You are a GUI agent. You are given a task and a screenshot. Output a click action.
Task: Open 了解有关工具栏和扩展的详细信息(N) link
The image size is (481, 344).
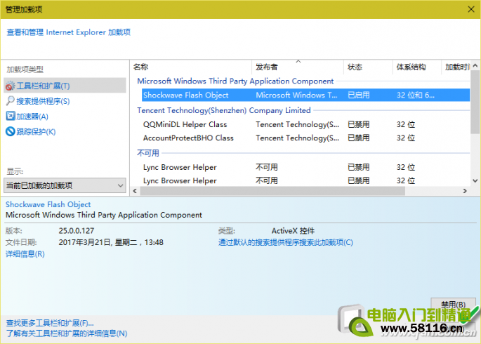67,333
